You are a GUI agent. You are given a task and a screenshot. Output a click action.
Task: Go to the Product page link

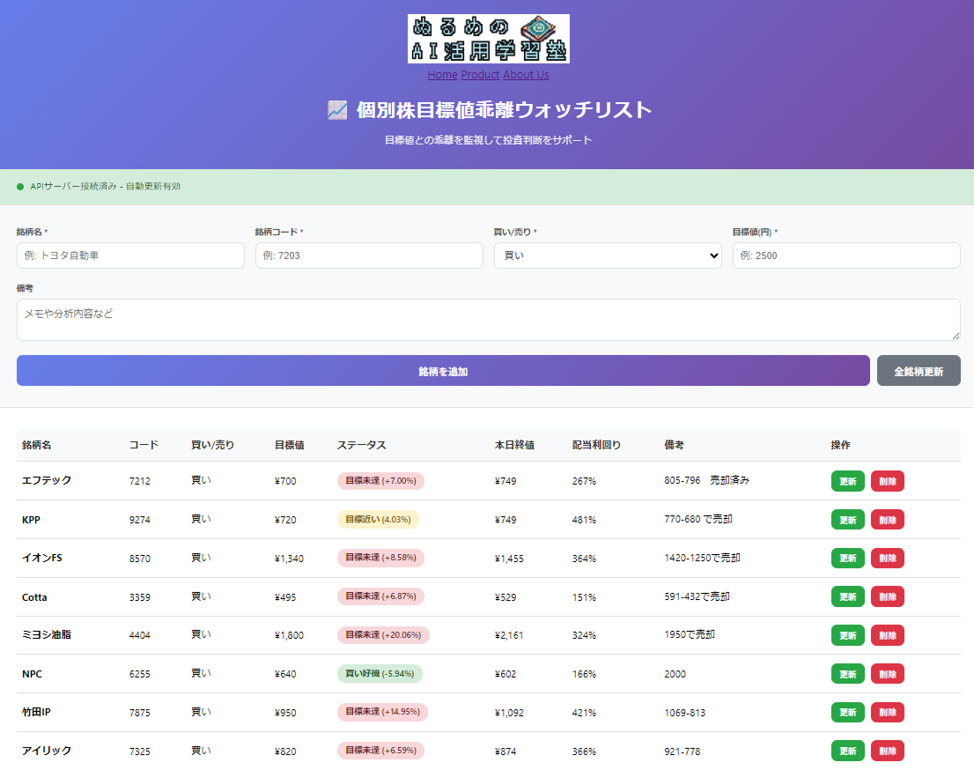click(480, 75)
